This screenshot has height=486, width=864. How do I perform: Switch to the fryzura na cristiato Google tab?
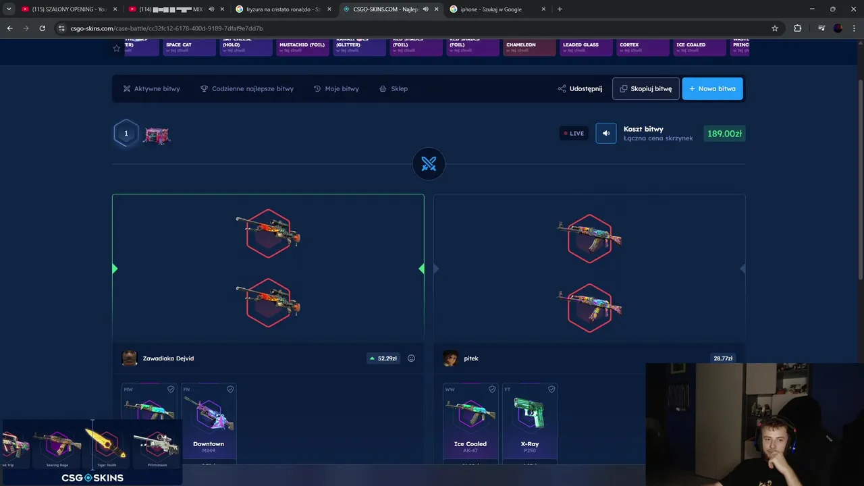282,9
